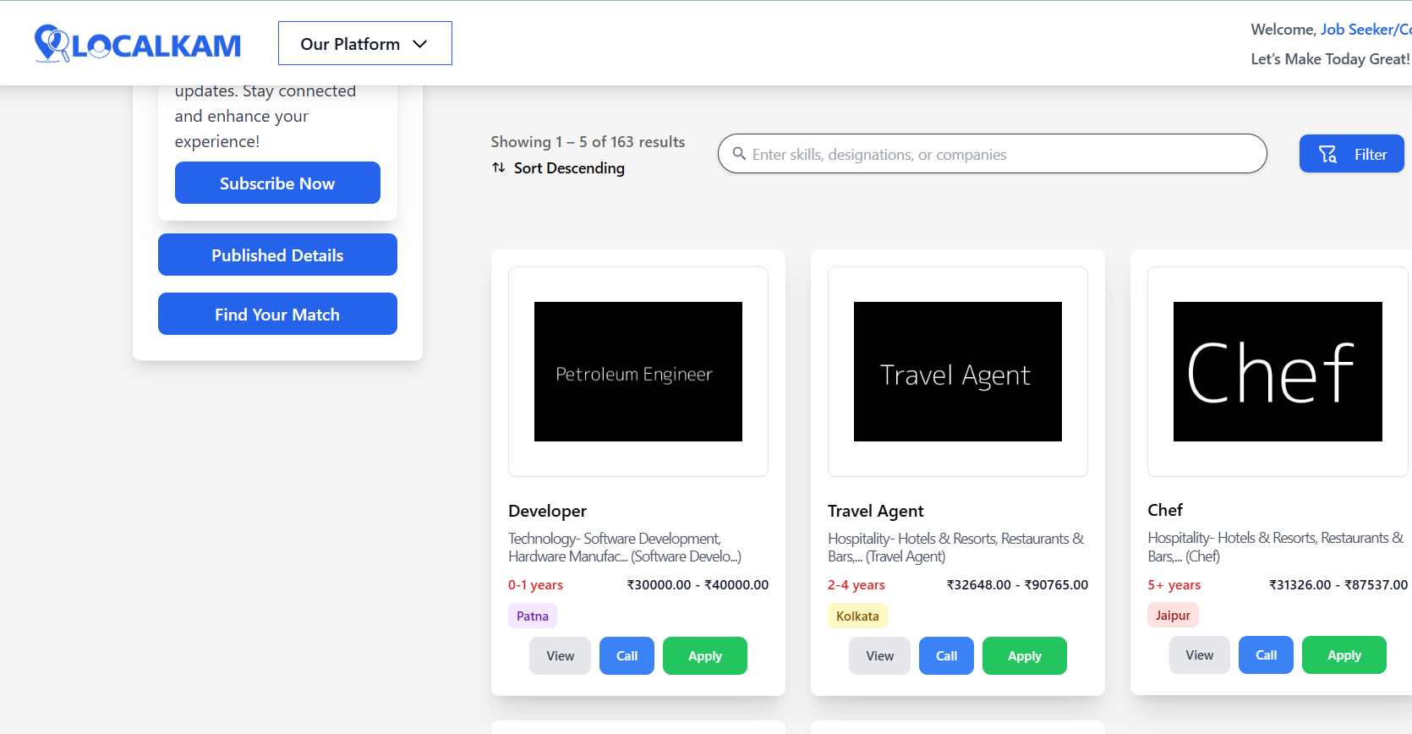Open the Travel Agent job image
Image resolution: width=1412 pixels, height=734 pixels.
[x=957, y=371]
